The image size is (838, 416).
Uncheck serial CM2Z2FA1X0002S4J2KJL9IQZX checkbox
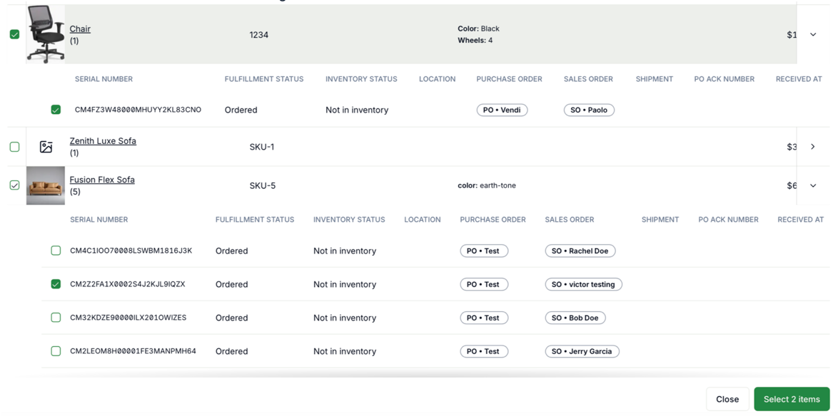[56, 284]
